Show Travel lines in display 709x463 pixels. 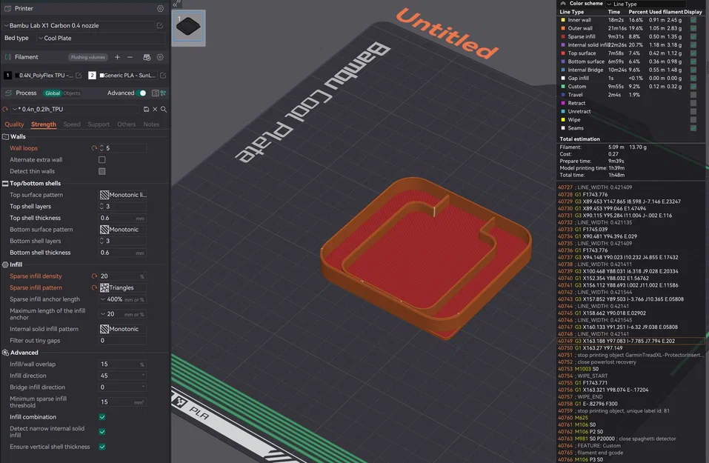point(693,95)
